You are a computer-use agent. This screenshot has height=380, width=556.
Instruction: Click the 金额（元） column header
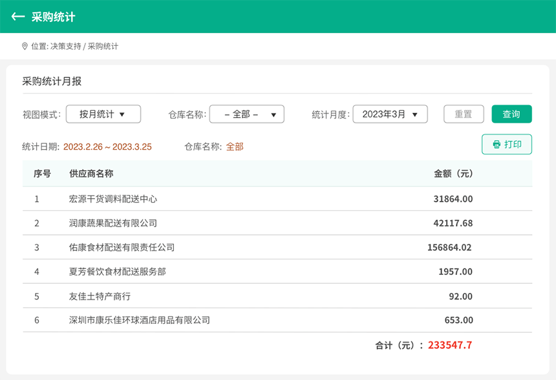(453, 174)
